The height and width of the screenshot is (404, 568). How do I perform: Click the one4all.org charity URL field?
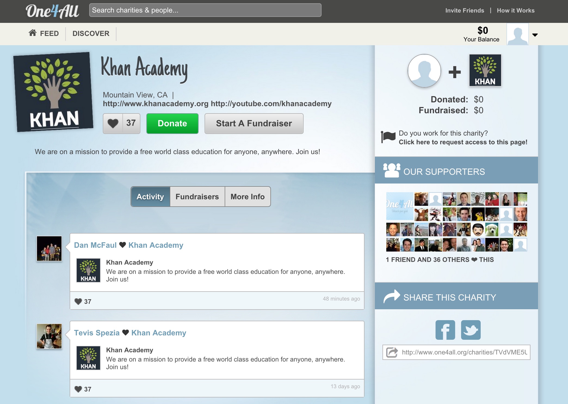pyautogui.click(x=456, y=352)
